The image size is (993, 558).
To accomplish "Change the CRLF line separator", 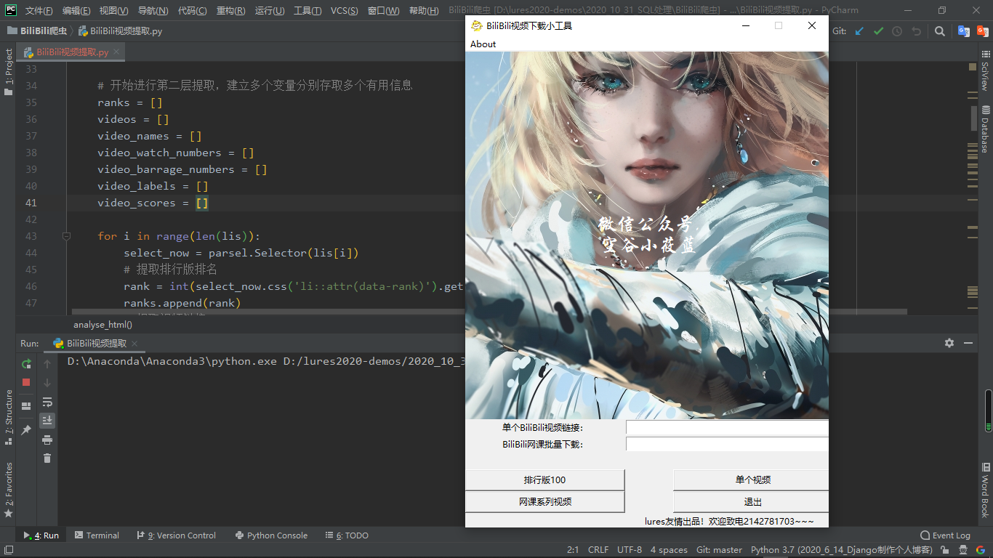I will pyautogui.click(x=598, y=550).
